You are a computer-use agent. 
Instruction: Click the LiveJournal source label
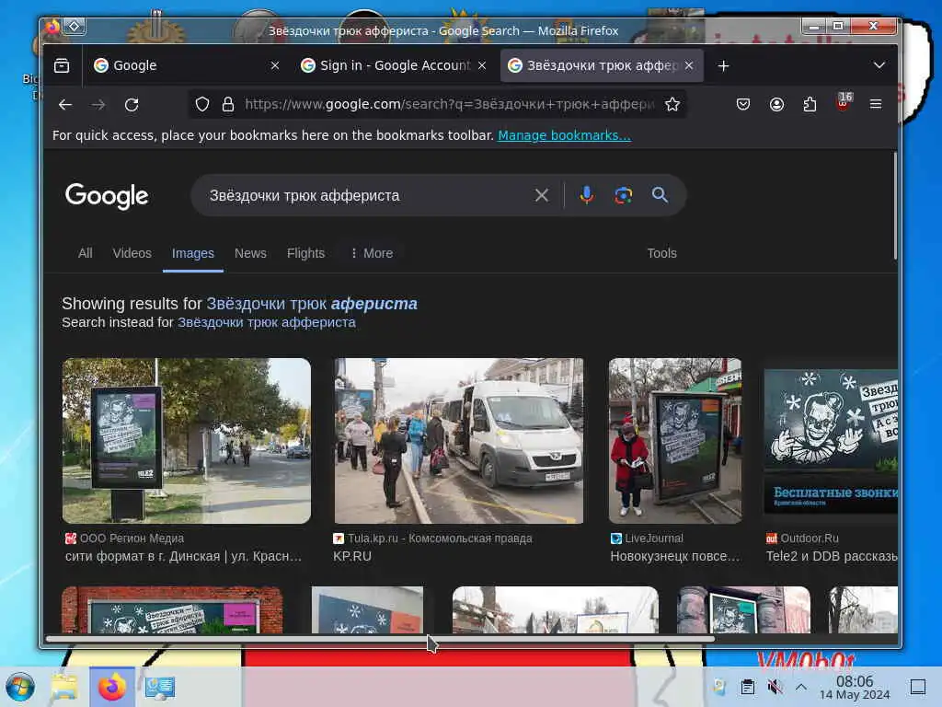coord(647,539)
